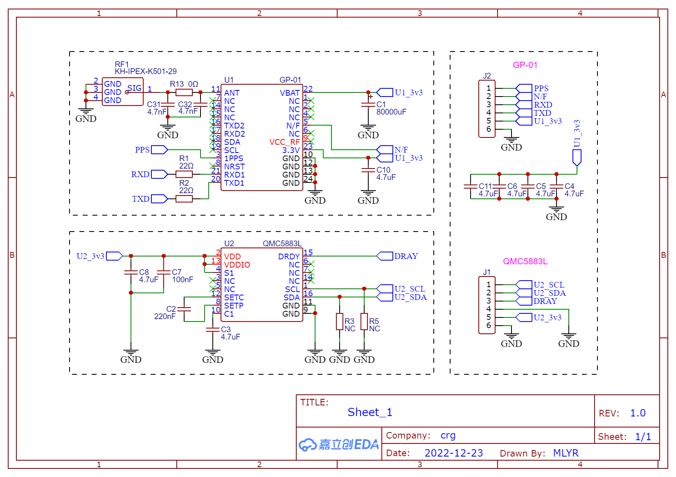Viewport: 676px width, 477px height.
Task: Select the date 2022-12-23 field
Action: point(454,453)
